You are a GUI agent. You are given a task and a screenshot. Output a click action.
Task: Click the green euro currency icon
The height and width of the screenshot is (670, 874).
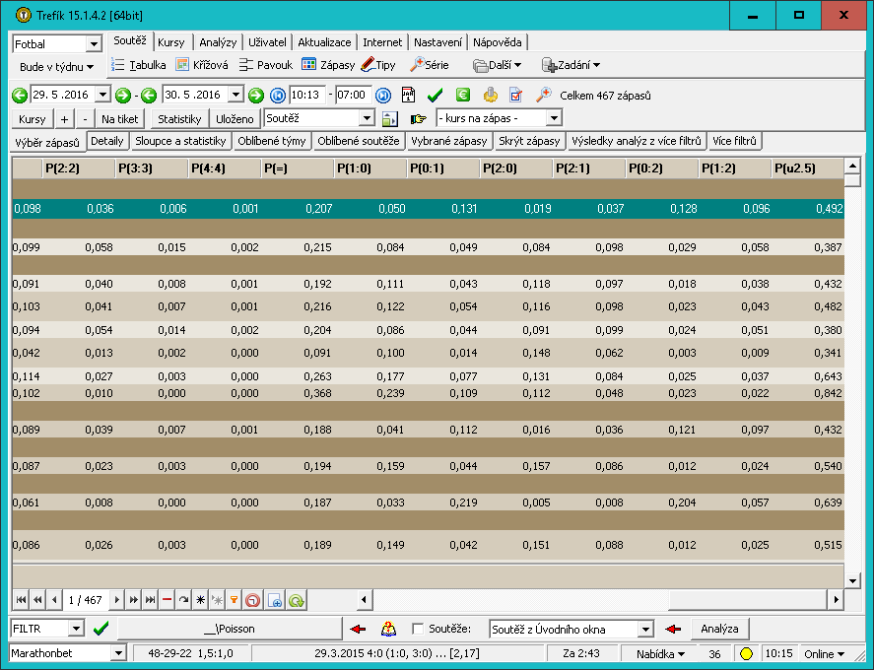coord(462,96)
